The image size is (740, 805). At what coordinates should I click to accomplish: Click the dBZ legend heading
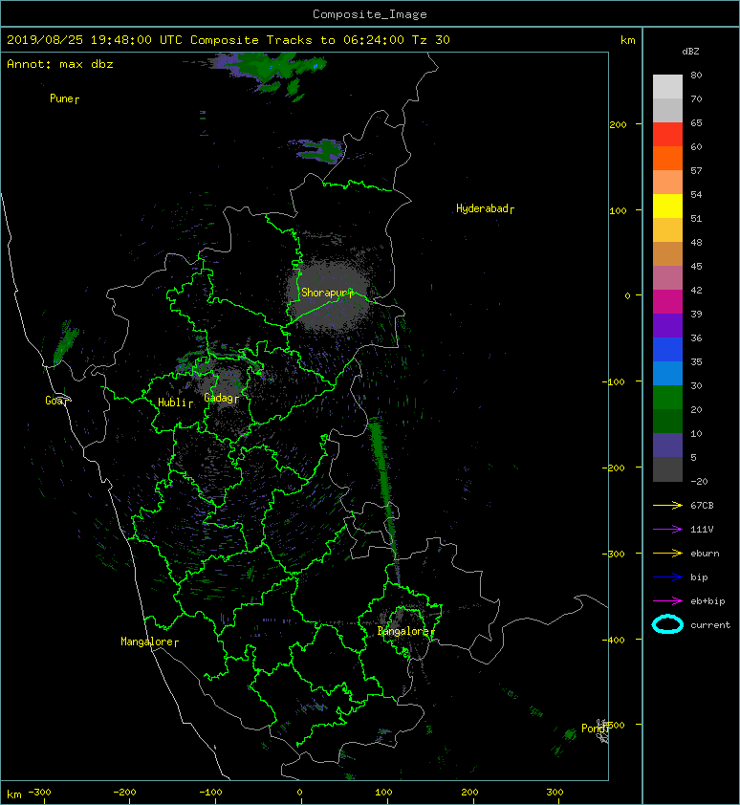[690, 52]
